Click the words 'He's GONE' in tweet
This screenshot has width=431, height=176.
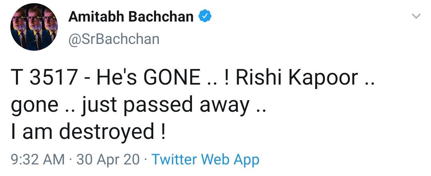[x=148, y=78]
